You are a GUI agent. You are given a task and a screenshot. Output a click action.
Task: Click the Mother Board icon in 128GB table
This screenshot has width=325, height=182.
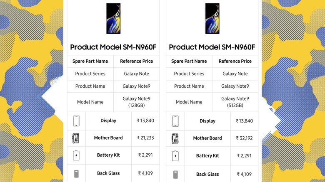(x=76, y=138)
